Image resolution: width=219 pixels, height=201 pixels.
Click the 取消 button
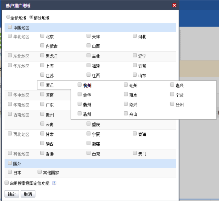click(28, 194)
